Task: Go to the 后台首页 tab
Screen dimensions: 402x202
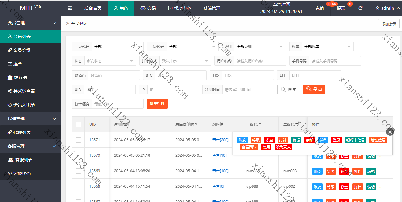Action: click(x=93, y=8)
